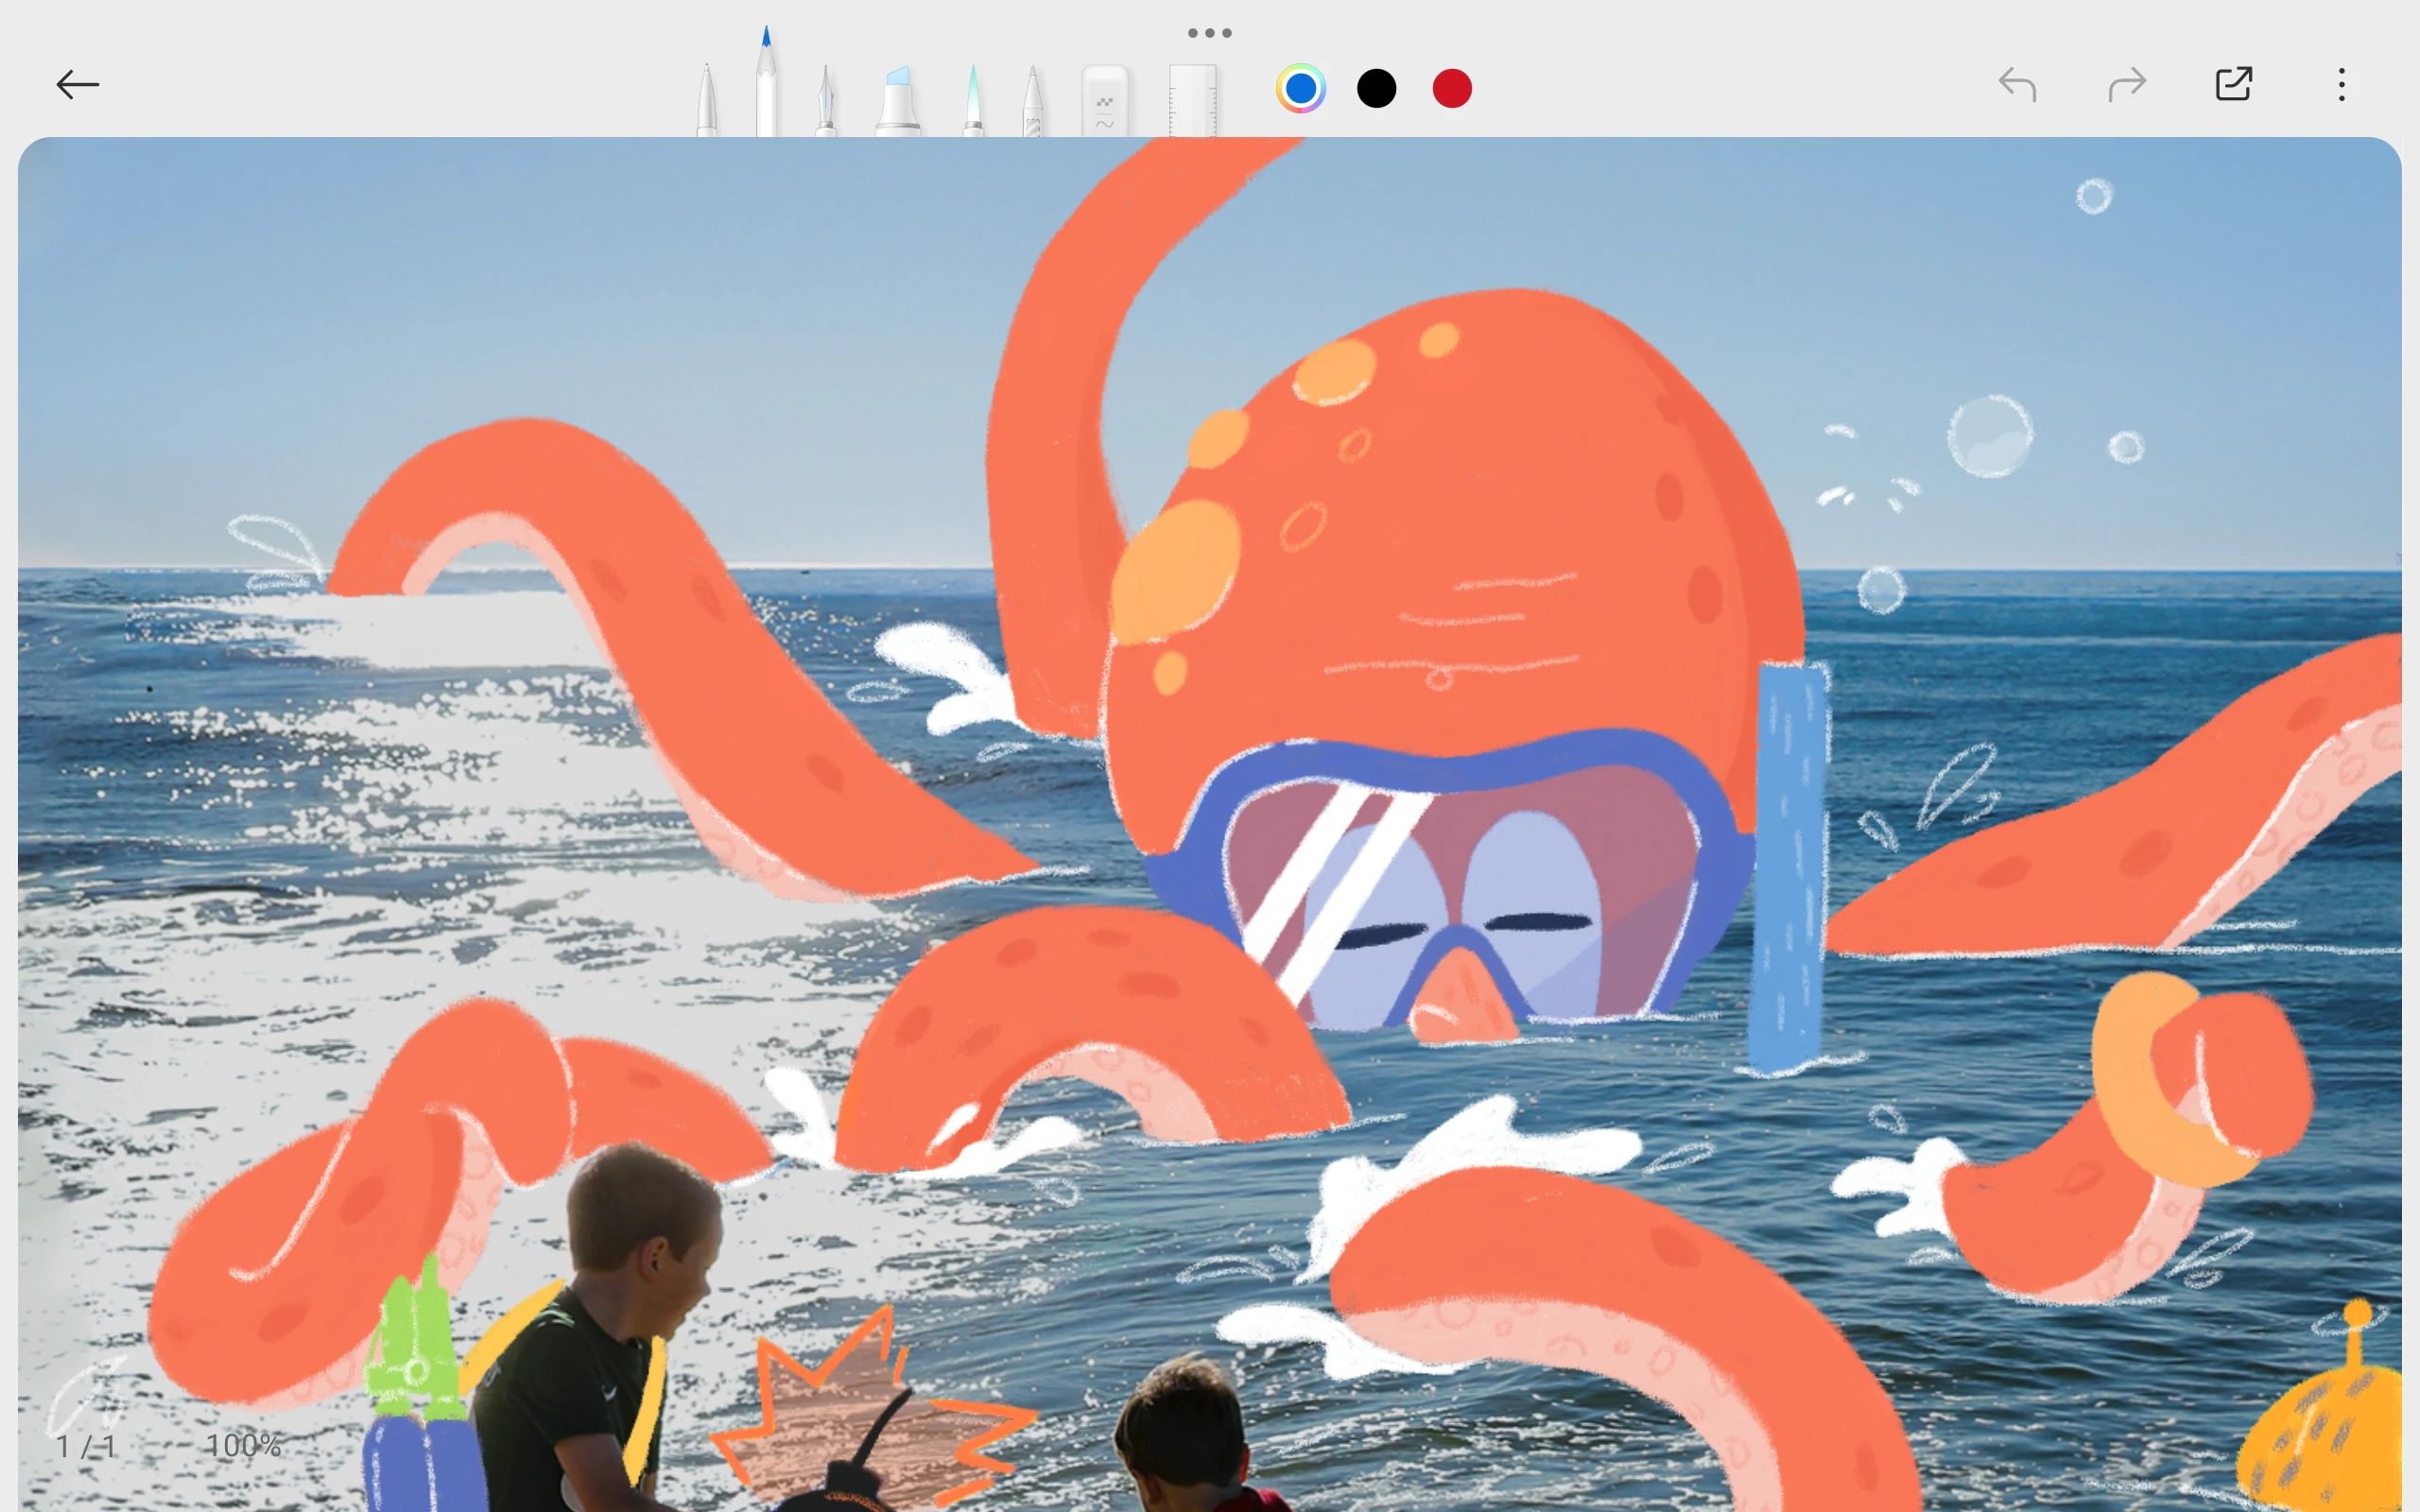
Task: Click the '100%' zoom level
Action: coord(243,1446)
